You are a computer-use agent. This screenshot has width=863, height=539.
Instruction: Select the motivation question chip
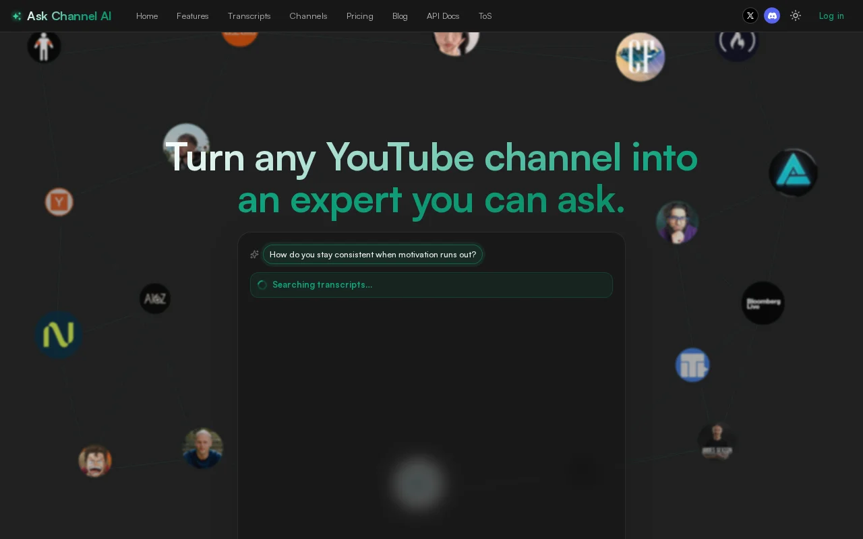(x=373, y=255)
